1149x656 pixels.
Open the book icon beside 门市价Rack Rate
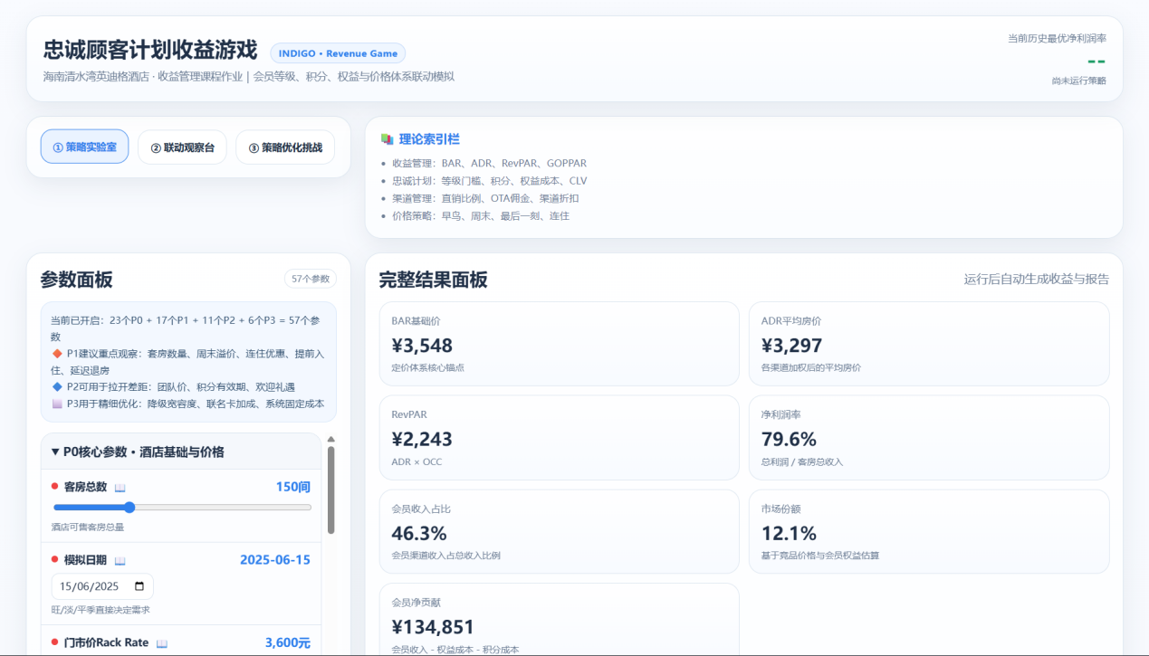click(x=162, y=643)
